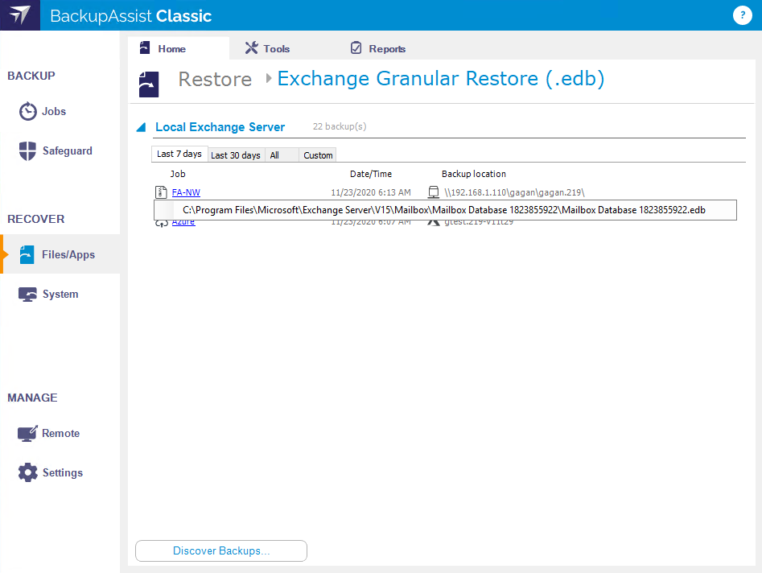This screenshot has height=573, width=762.
Task: Click the Restore breadcrumb text
Action: [x=216, y=79]
